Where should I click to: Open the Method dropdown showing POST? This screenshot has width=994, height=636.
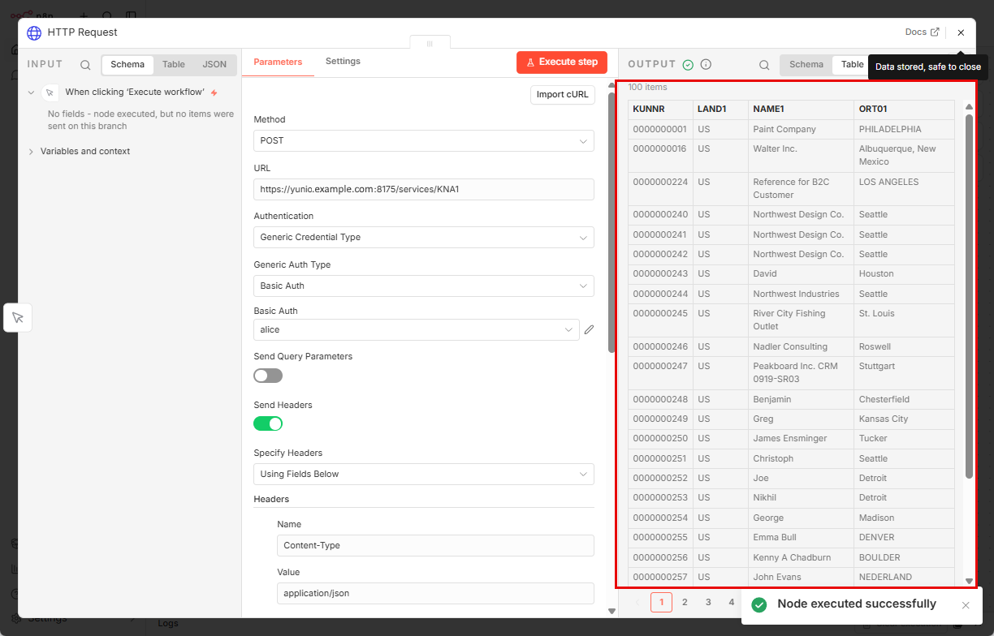[423, 140]
